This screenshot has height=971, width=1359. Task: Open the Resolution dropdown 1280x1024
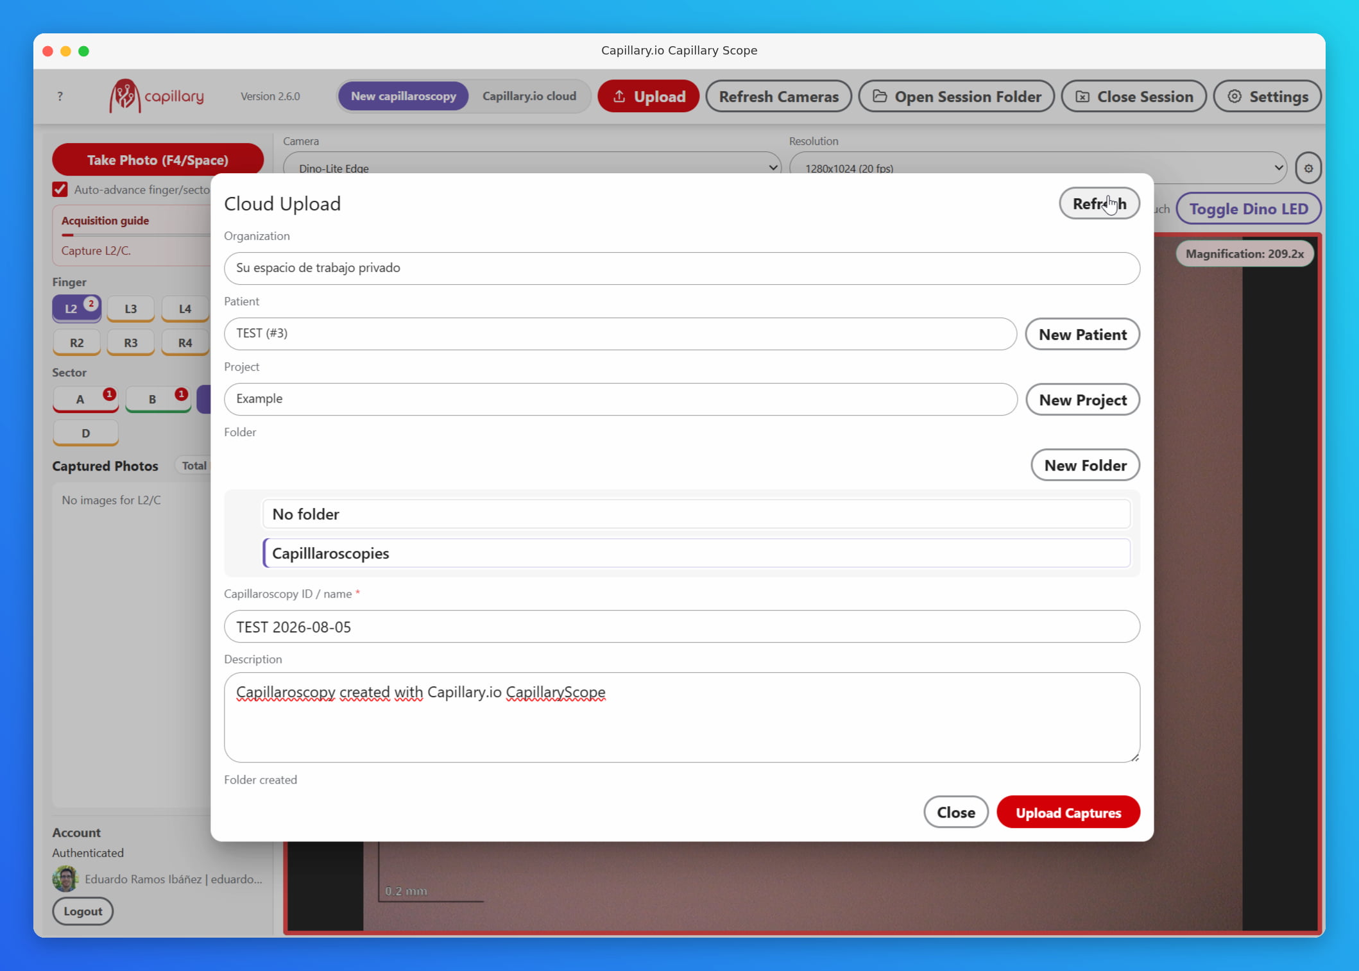pyautogui.click(x=1038, y=167)
